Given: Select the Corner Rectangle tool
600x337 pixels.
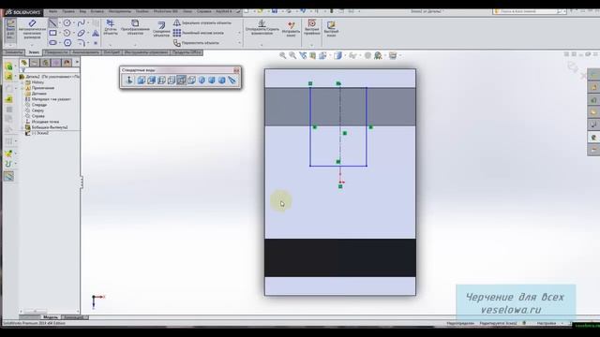Looking at the screenshot, I should point(52,33).
